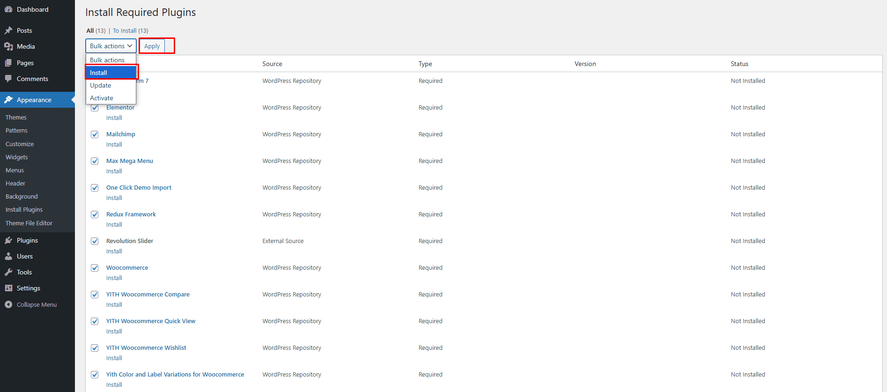Open Theme File Editor submenu item
This screenshot has height=392, width=887.
[29, 223]
